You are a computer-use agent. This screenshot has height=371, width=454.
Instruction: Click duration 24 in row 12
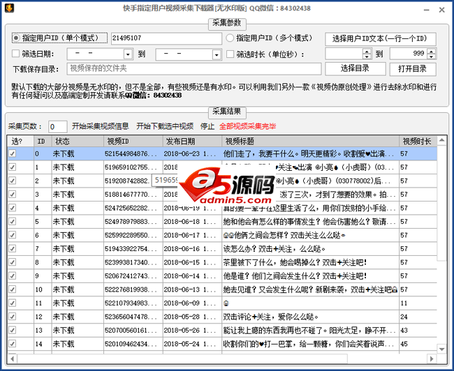tap(404, 317)
